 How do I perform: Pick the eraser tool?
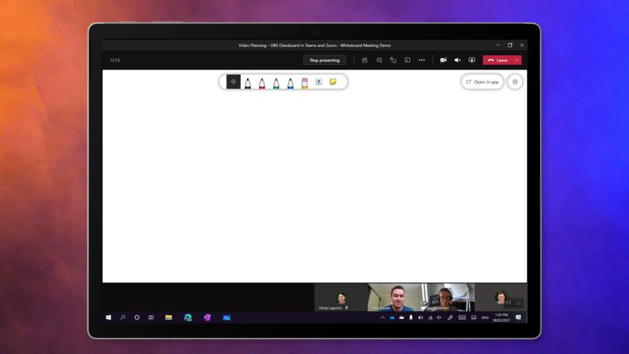pyautogui.click(x=305, y=82)
